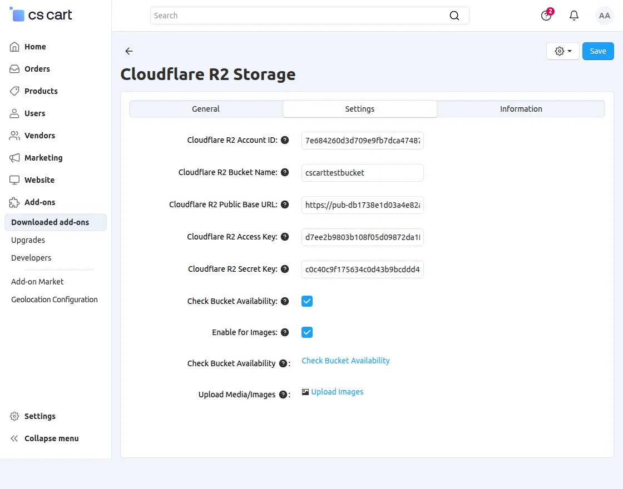The height and width of the screenshot is (489, 623).
Task: Open the Website menu
Action: [39, 180]
